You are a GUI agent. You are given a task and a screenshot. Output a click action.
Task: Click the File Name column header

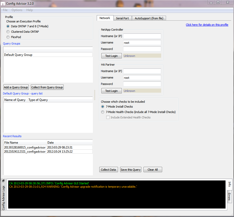tap(25, 143)
